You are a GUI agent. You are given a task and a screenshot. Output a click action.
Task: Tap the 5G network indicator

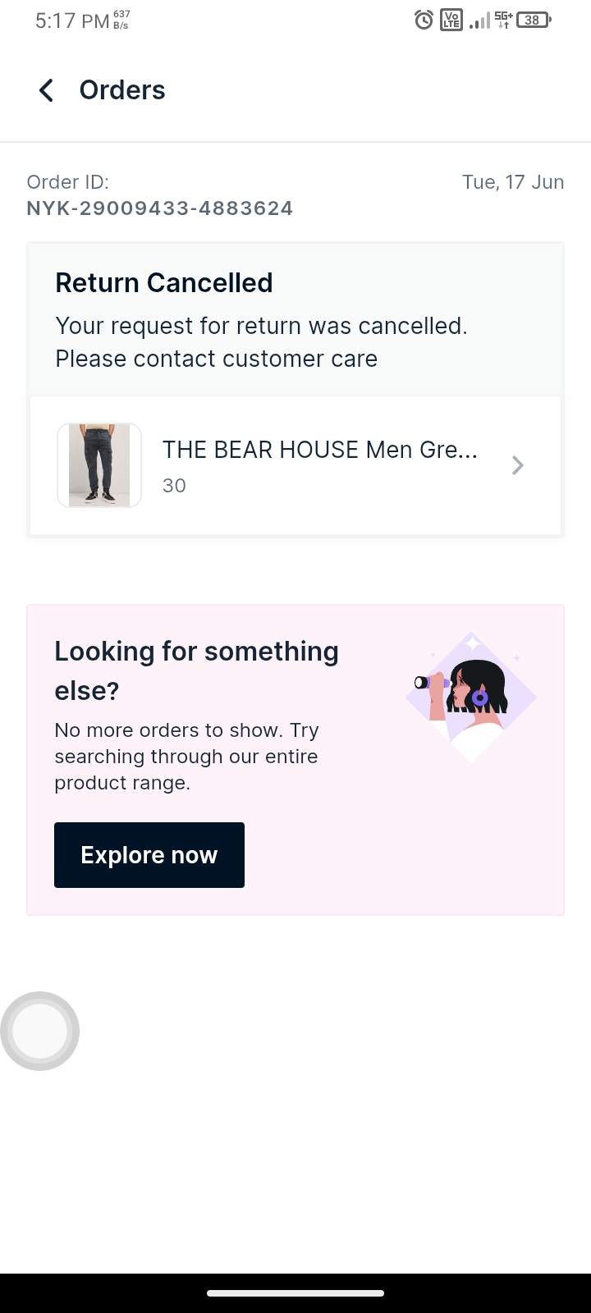[503, 20]
